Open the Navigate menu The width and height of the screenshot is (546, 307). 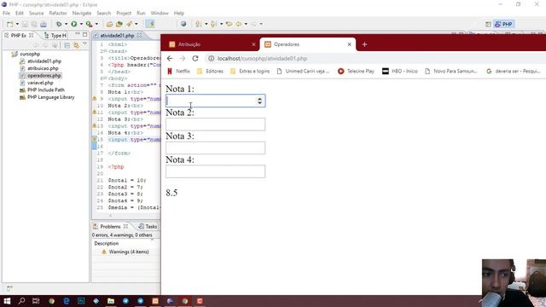(x=82, y=13)
